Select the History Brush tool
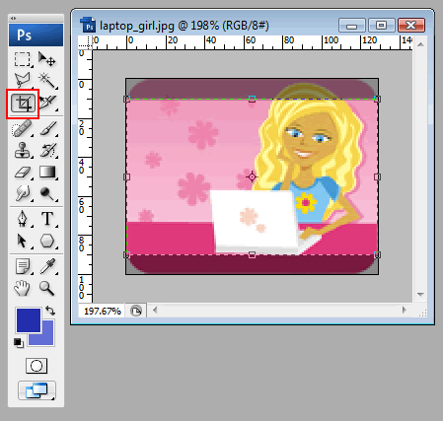 point(48,150)
